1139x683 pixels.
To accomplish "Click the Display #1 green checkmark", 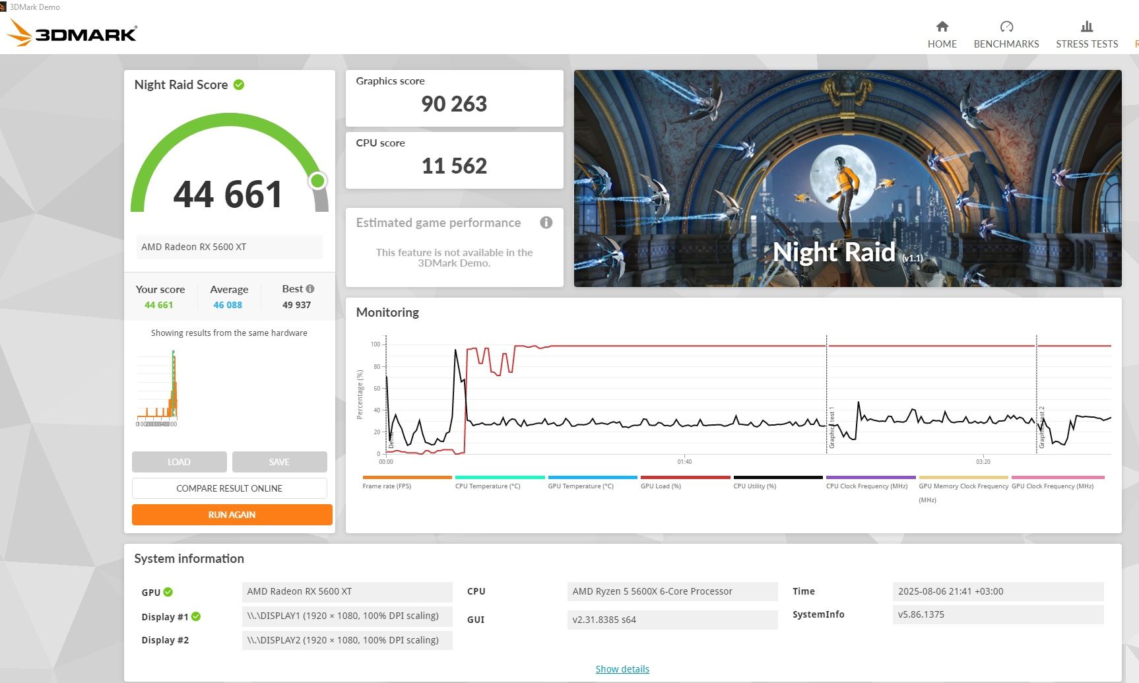I will pyautogui.click(x=196, y=616).
